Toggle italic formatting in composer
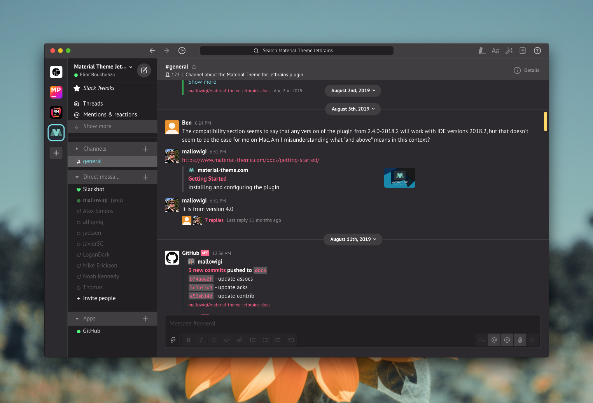593x403 pixels. click(x=201, y=340)
